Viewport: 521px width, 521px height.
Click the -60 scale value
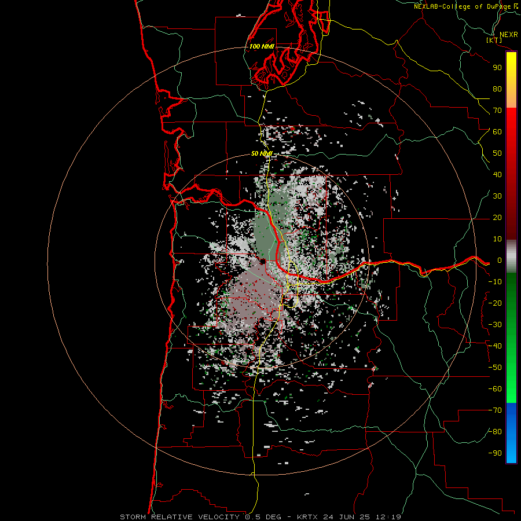point(495,389)
